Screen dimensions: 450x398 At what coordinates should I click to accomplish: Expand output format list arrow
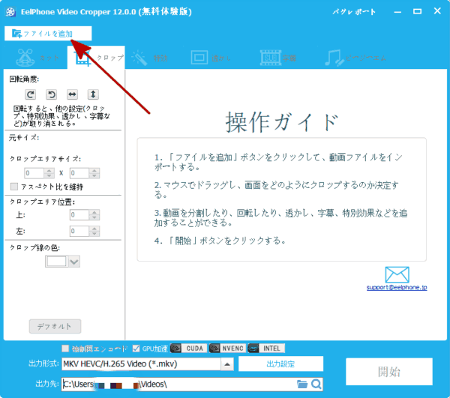(227, 364)
